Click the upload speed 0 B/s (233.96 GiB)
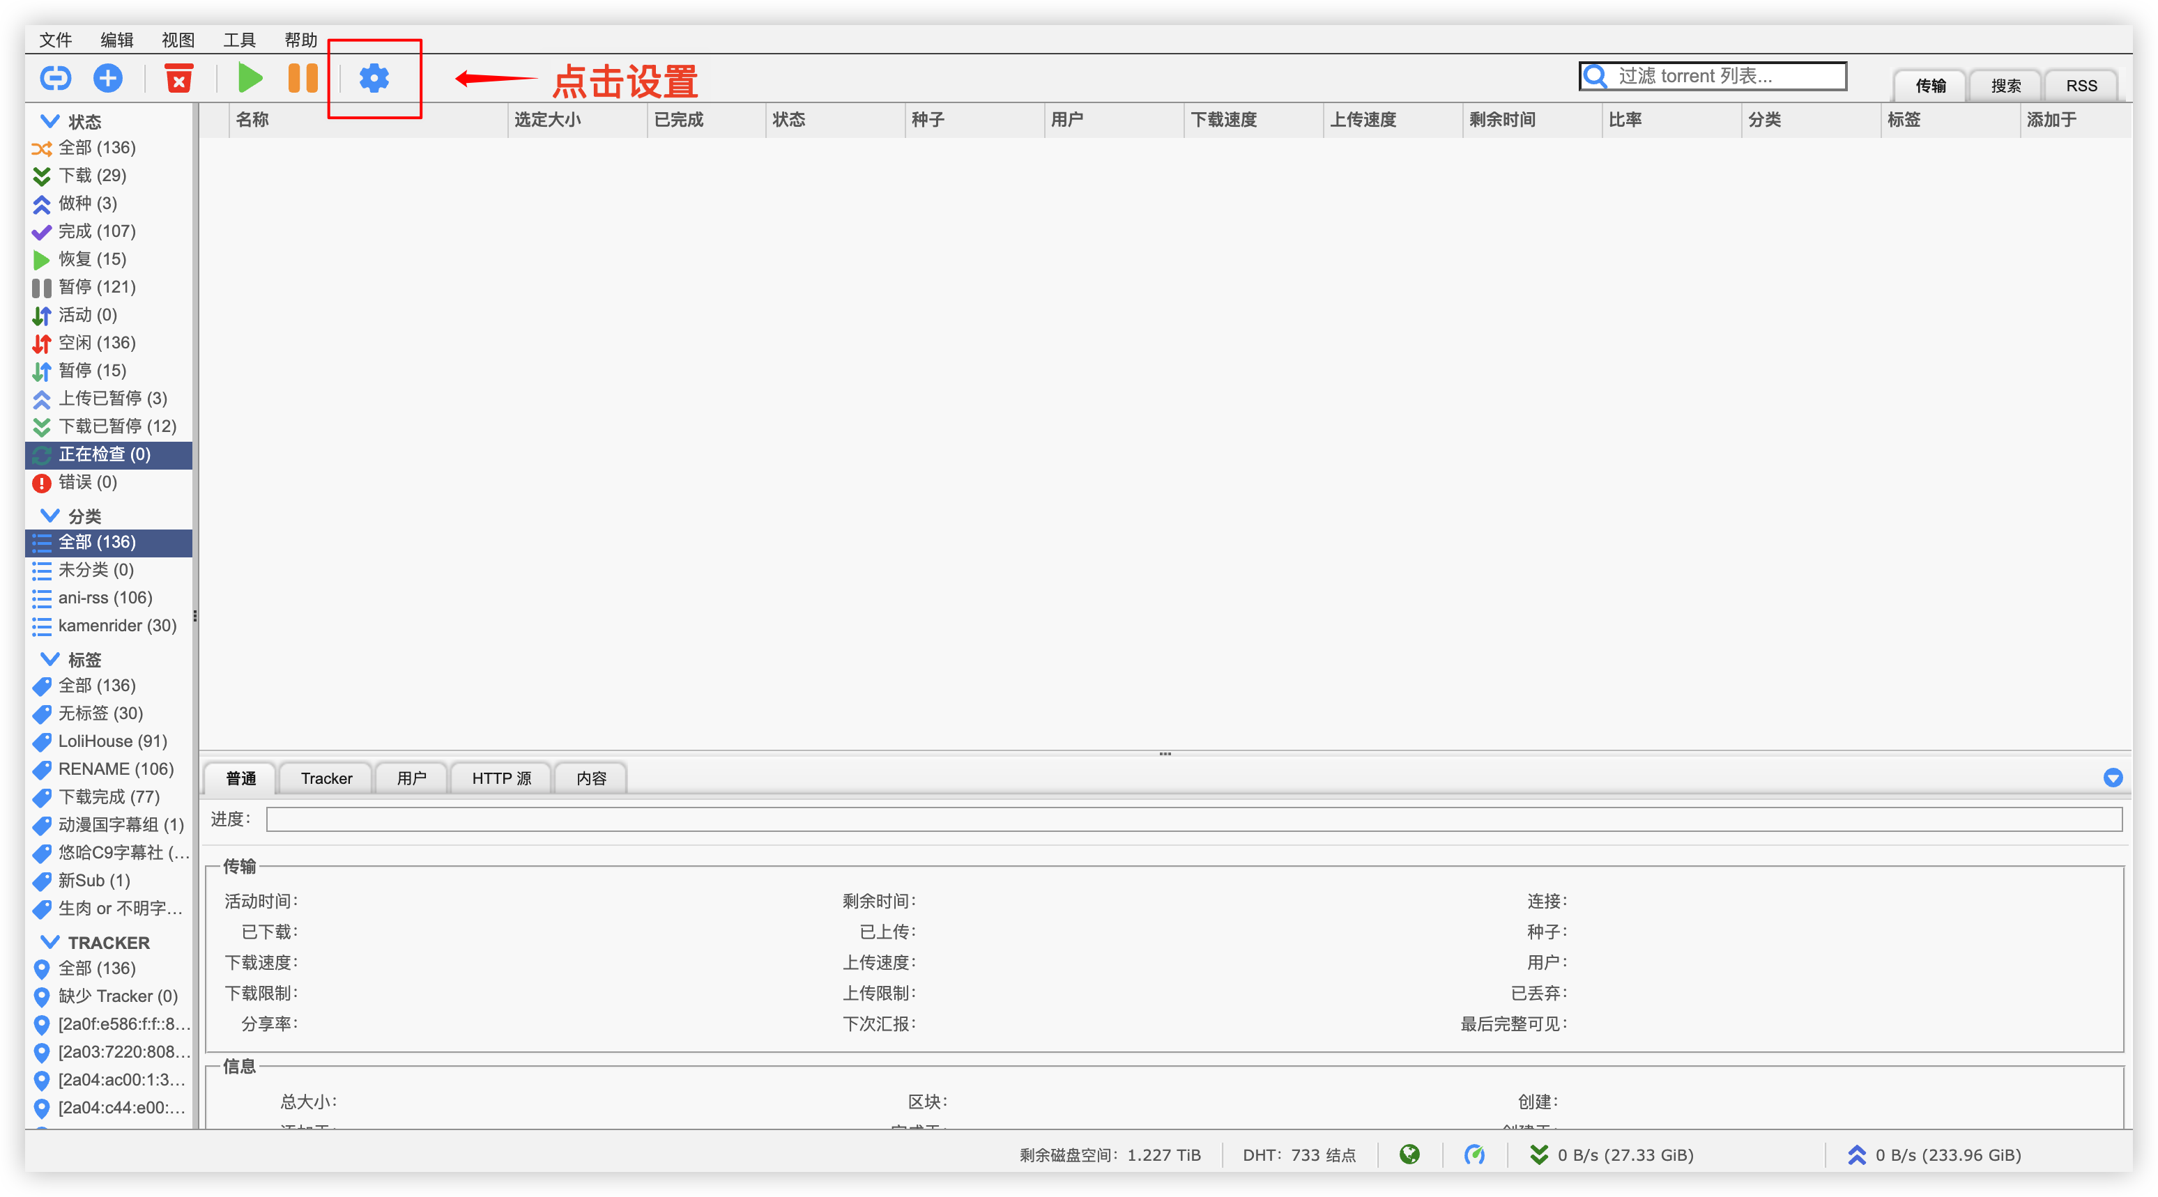Image resolution: width=2158 pixels, height=1197 pixels. [x=1934, y=1155]
